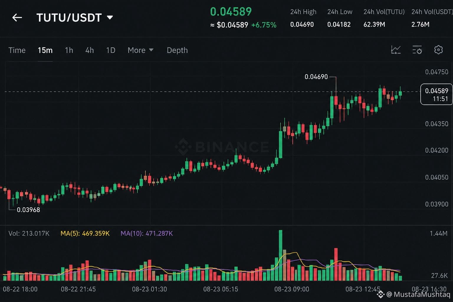The height and width of the screenshot is (302, 453).
Task: Click the current price 0.04589 header value
Action: (x=231, y=12)
